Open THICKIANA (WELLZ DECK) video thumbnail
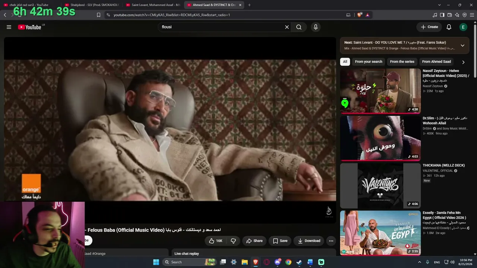Viewport: 477px width, 268px height. tap(380, 185)
